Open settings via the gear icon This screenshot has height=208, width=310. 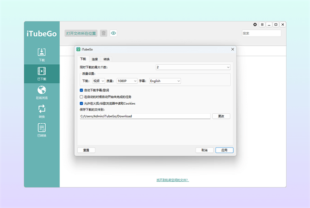[255, 24]
